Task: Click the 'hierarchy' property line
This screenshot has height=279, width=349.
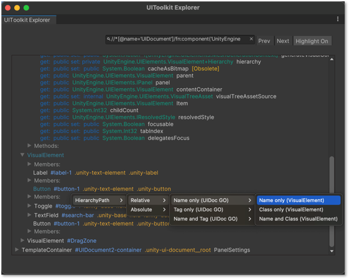Action: pyautogui.click(x=151, y=62)
